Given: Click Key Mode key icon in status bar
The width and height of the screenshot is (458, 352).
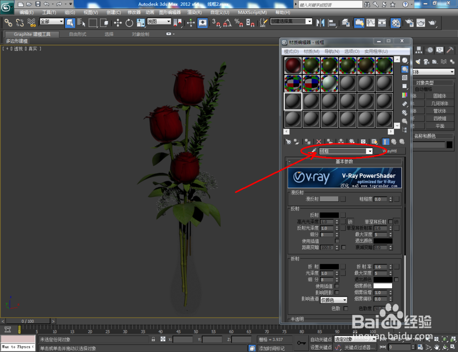Looking at the screenshot, I should 301,343.
